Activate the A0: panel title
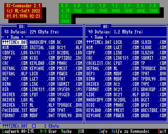Screen dimensions: 168x134 (x=106, y=26)
